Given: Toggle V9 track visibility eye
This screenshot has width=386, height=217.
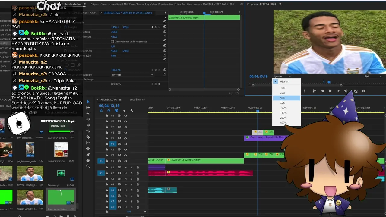Looking at the screenshot, I should coord(125,116).
